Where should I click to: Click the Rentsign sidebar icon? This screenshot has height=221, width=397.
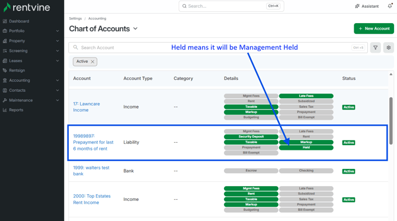(5, 71)
